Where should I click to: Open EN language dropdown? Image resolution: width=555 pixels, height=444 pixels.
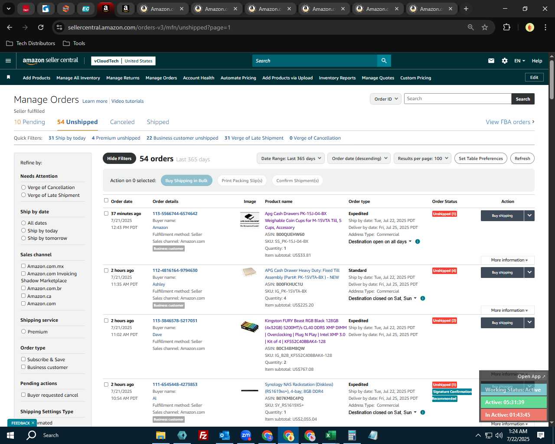pos(519,61)
